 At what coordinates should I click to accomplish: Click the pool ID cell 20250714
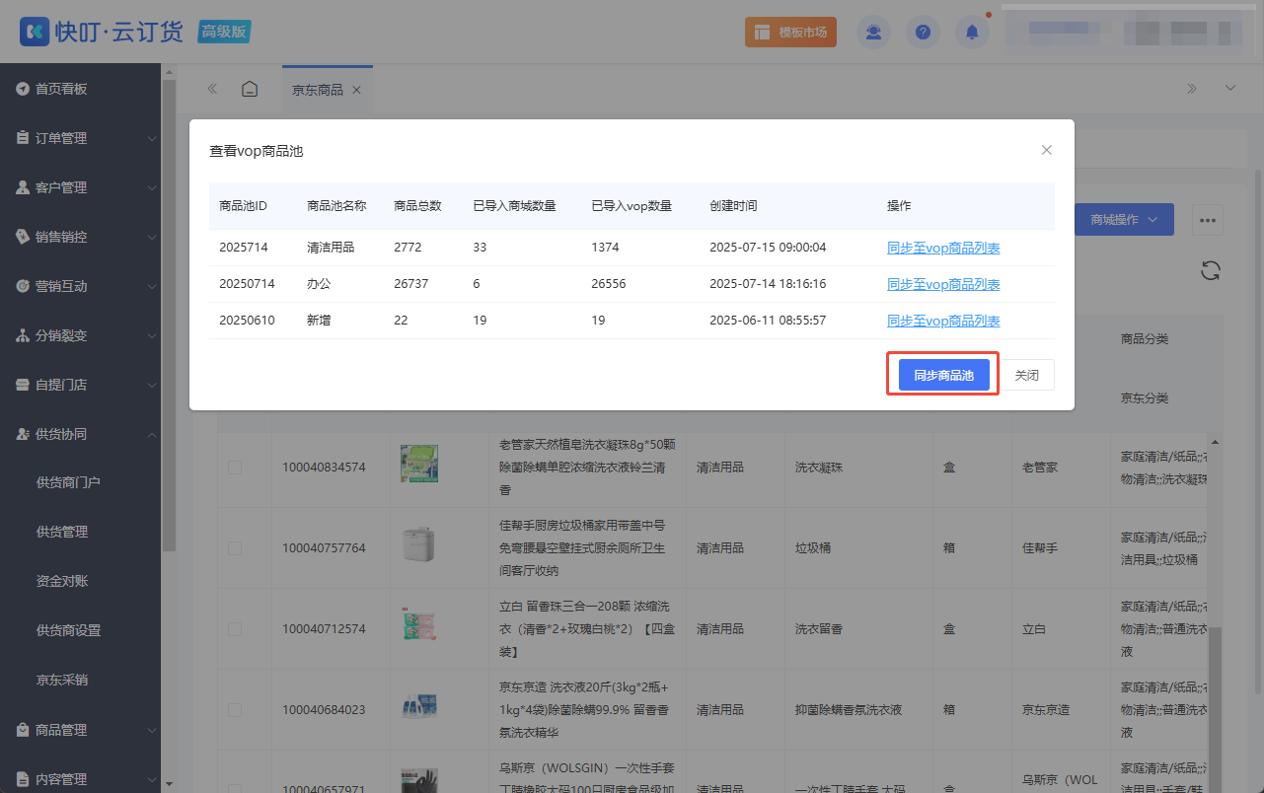pos(247,284)
